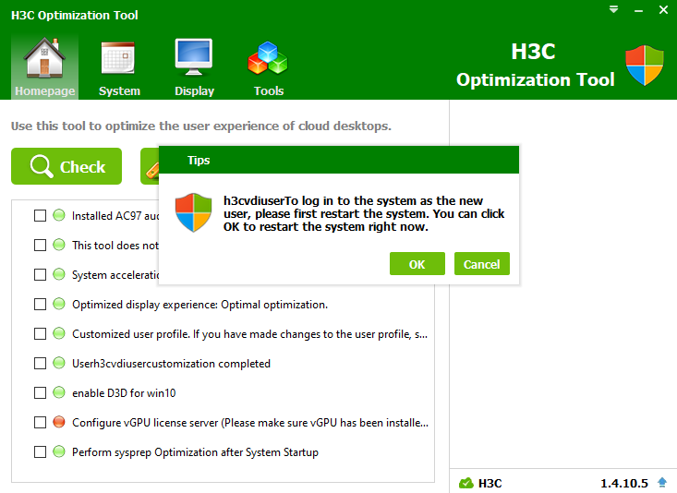Click version number 1.4.10.5
The width and height of the screenshot is (677, 493).
(x=624, y=483)
